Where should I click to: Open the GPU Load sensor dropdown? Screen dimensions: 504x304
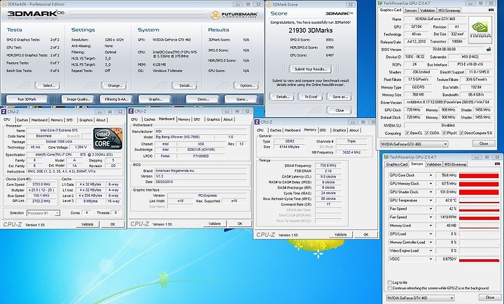(x=430, y=234)
